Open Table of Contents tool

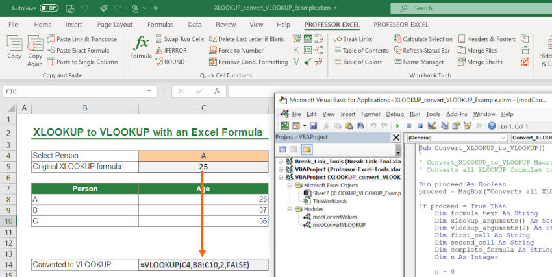tap(361, 50)
